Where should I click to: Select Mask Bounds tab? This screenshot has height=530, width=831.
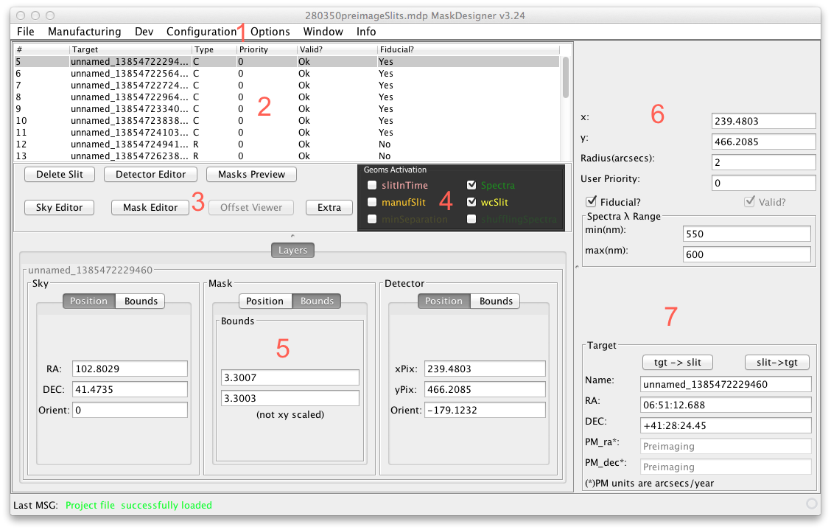pyautogui.click(x=317, y=301)
